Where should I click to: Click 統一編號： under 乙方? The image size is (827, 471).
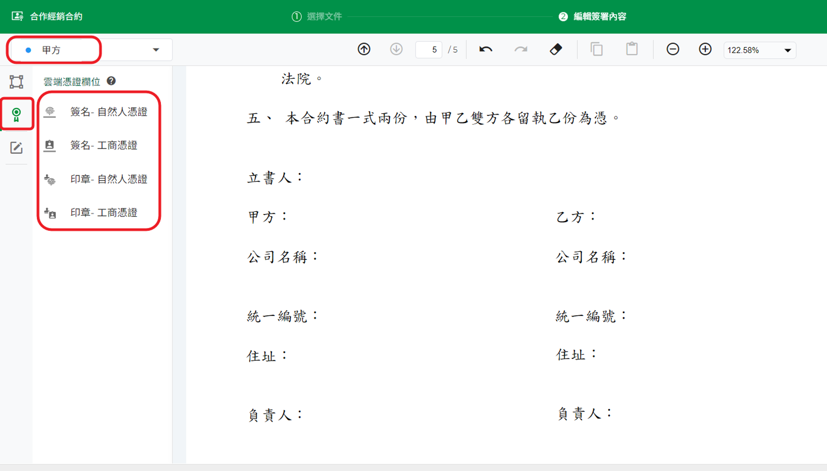(592, 316)
